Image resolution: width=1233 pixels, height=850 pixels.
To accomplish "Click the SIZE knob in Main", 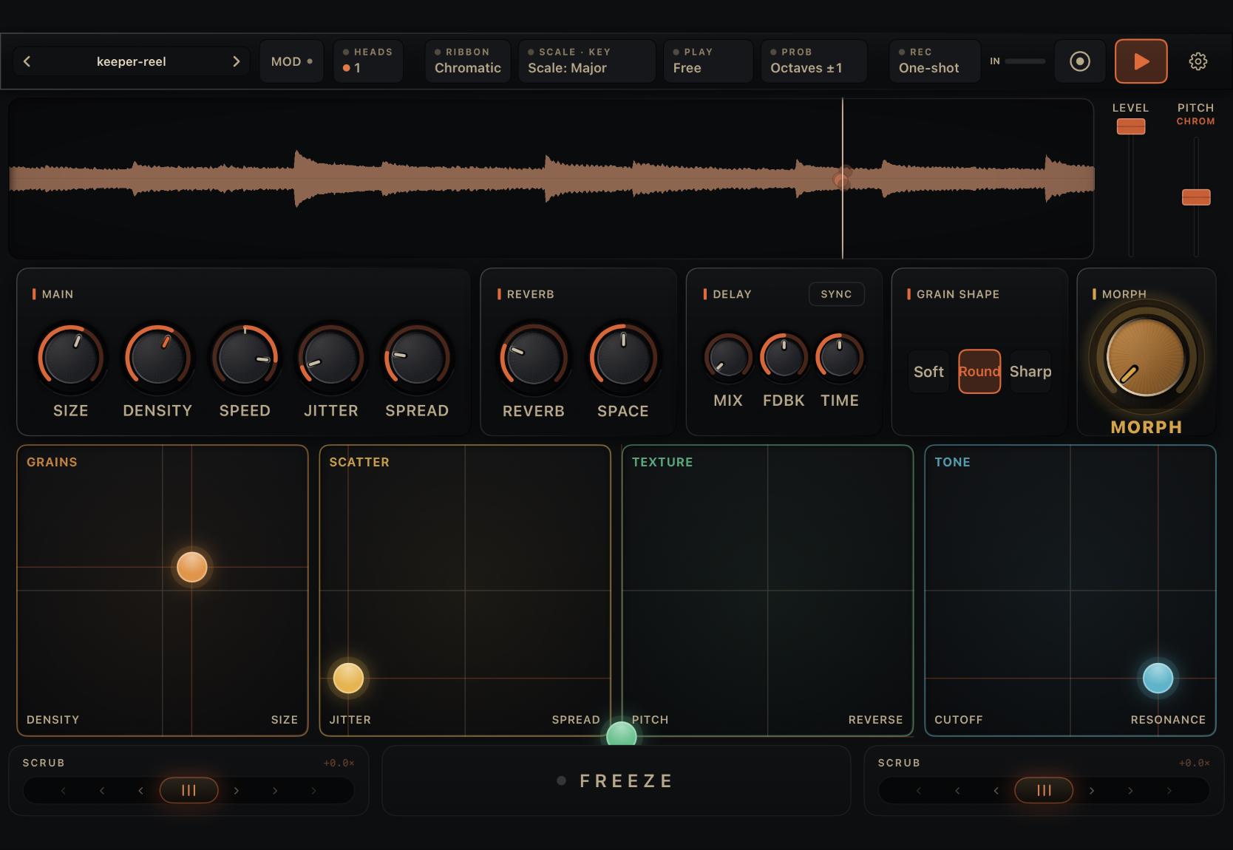I will (x=71, y=358).
